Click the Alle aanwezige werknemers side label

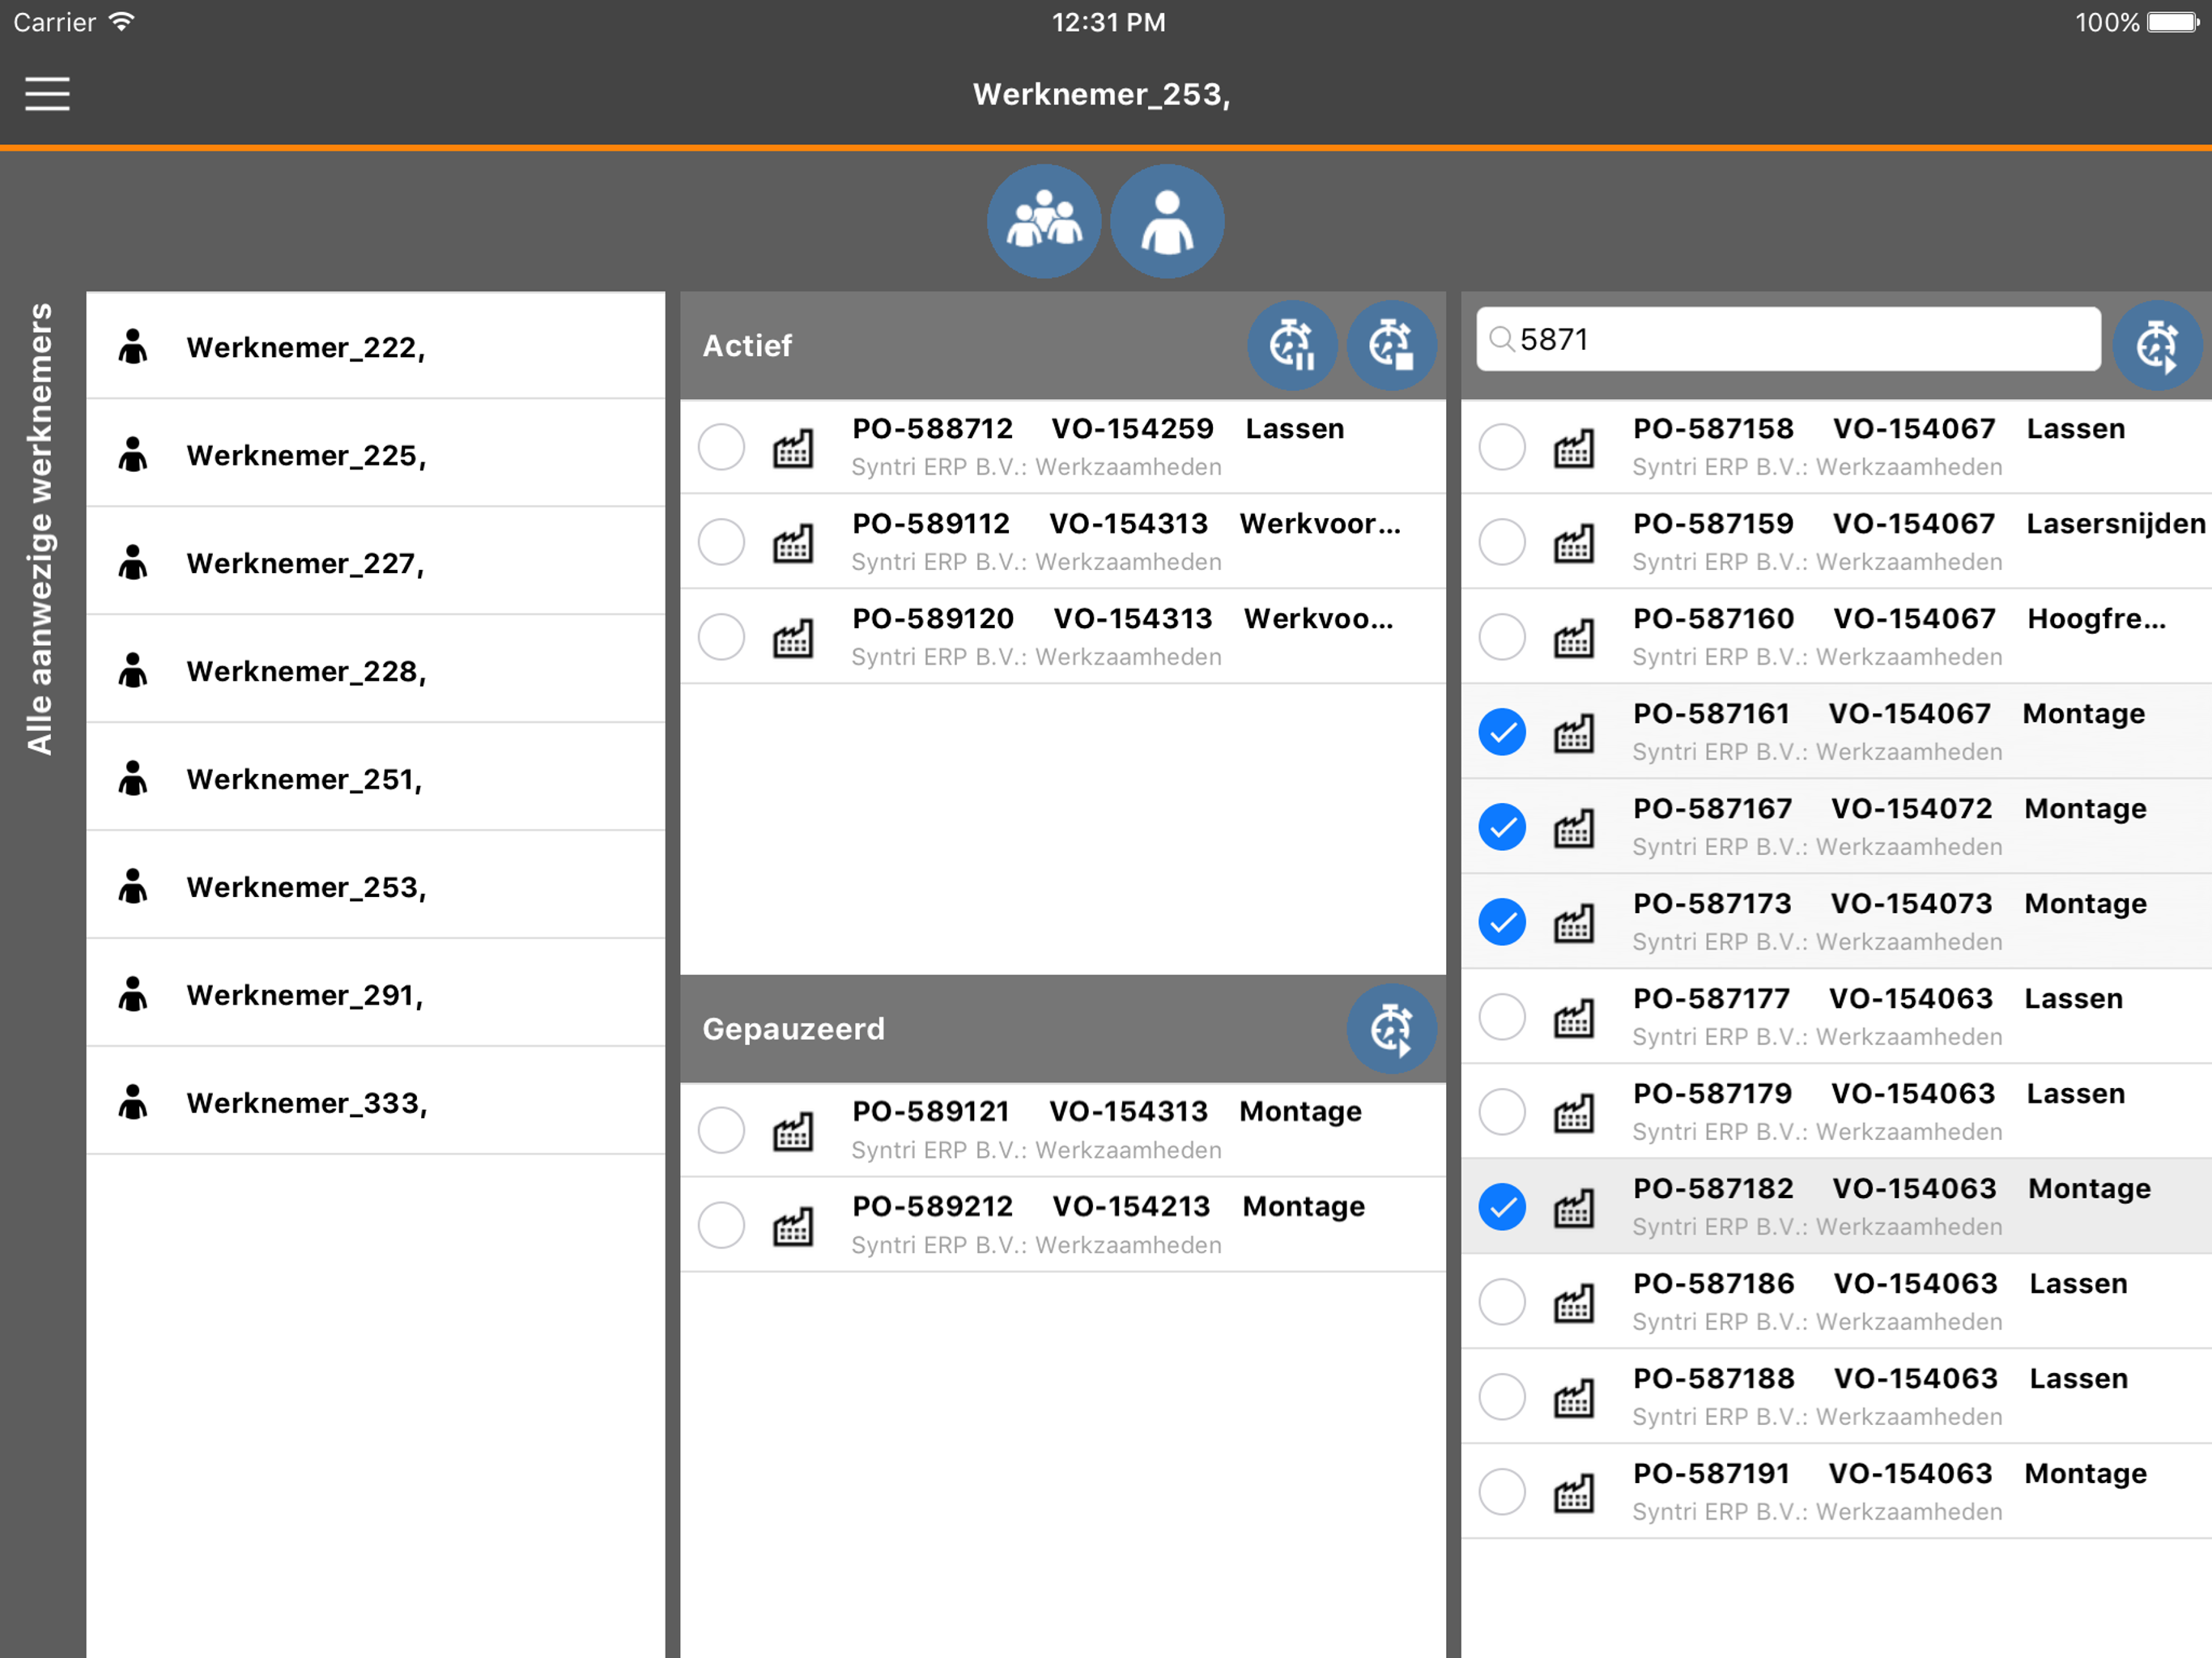click(x=40, y=528)
